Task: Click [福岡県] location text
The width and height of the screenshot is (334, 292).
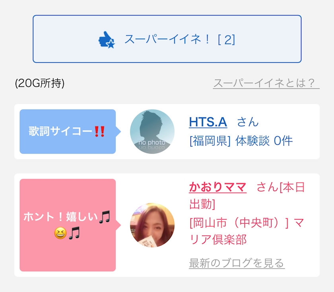Action: tap(210, 141)
